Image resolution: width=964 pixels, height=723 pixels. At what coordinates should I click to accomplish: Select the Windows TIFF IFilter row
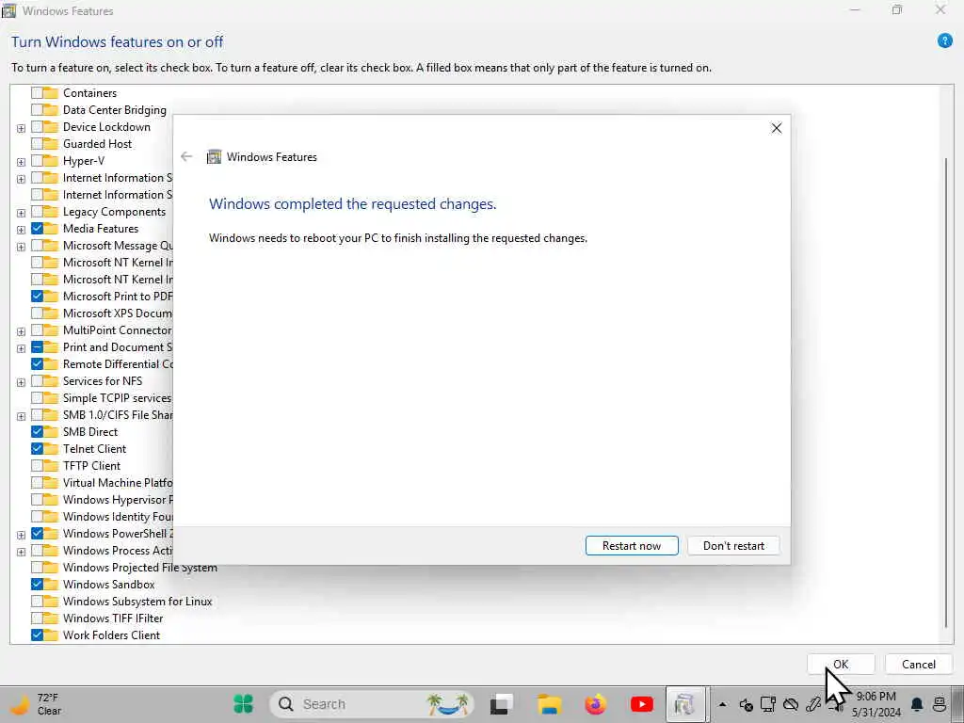pyautogui.click(x=113, y=619)
